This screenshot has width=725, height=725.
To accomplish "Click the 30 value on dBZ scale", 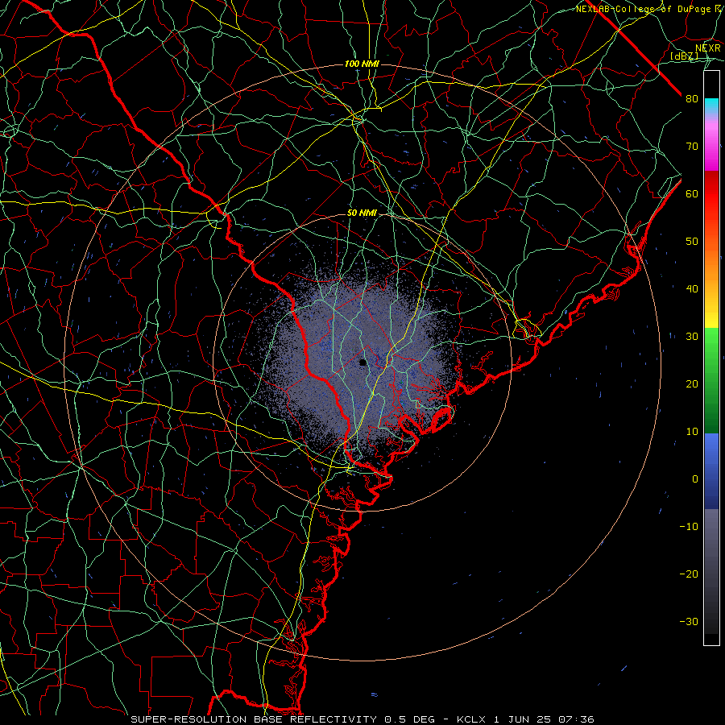I will (x=692, y=337).
